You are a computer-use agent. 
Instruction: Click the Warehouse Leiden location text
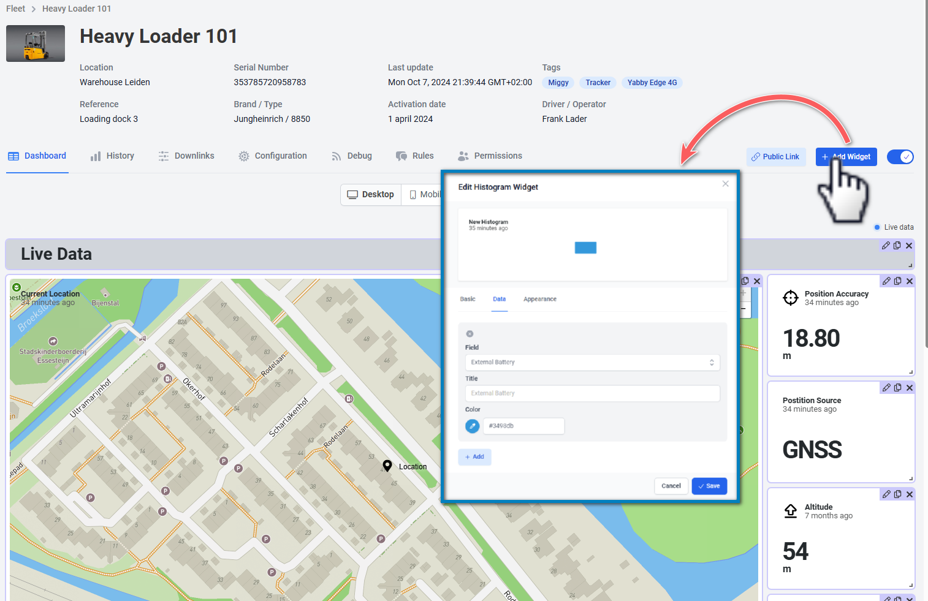point(115,82)
